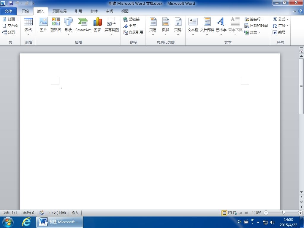
Task: Open Quick Parts (文档部件)
Action: [207, 27]
